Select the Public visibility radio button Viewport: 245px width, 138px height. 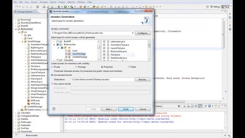[x=129, y=67]
